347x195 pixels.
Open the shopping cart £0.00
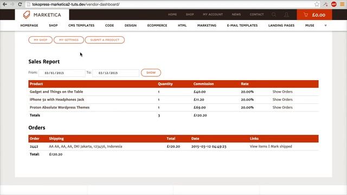click(x=314, y=15)
